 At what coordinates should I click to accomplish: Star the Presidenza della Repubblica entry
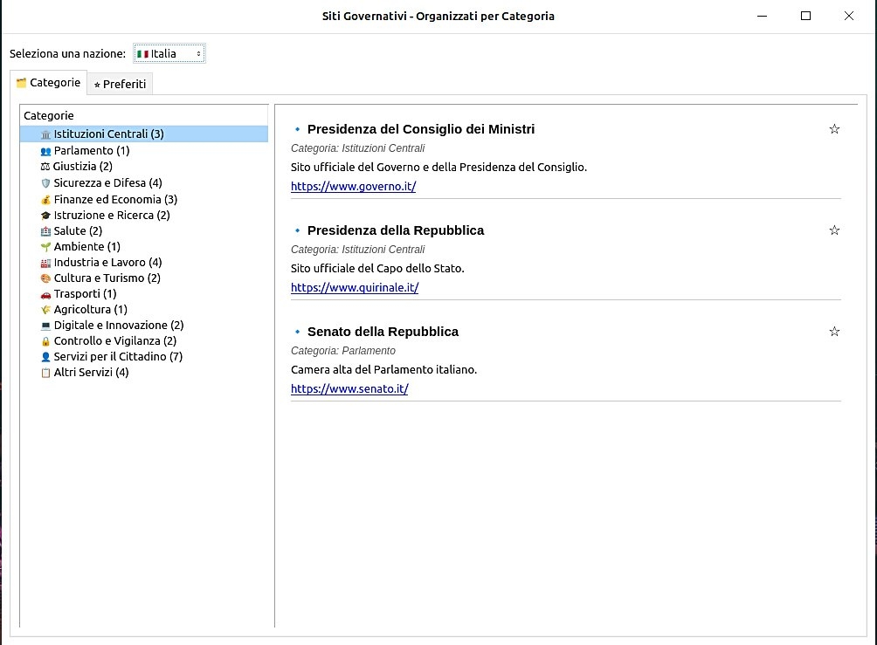(834, 230)
